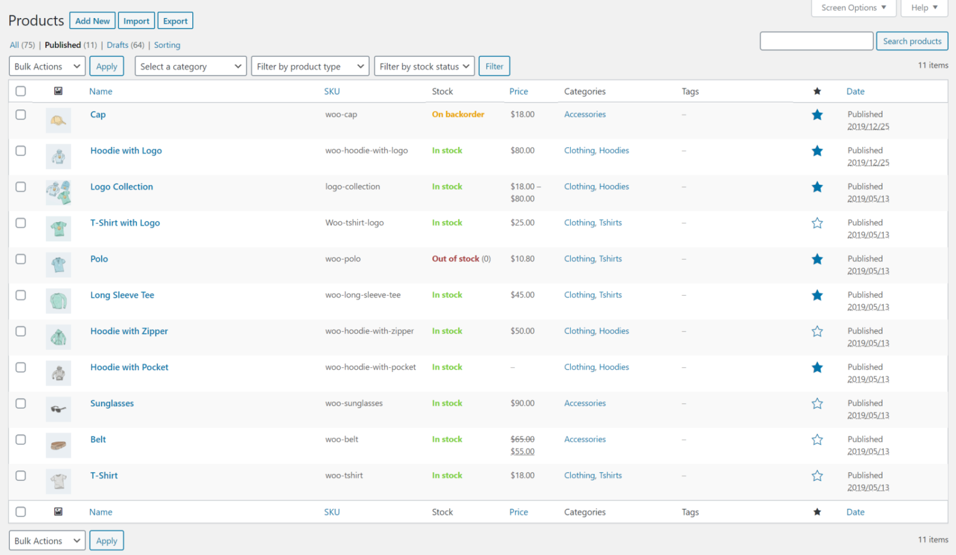The width and height of the screenshot is (956, 555).
Task: Expand the Filter by stock status dropdown
Action: 424,66
